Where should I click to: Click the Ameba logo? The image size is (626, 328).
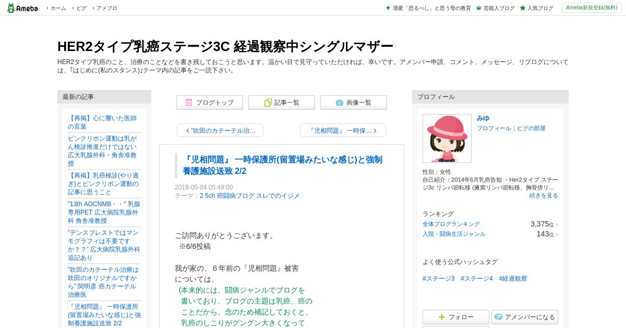click(22, 8)
